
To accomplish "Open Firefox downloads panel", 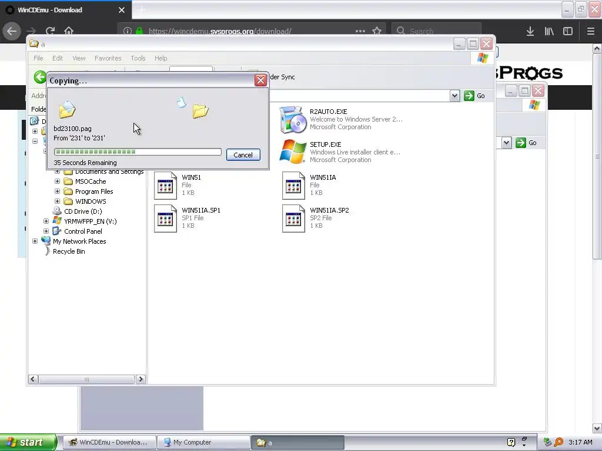I will (x=530, y=31).
